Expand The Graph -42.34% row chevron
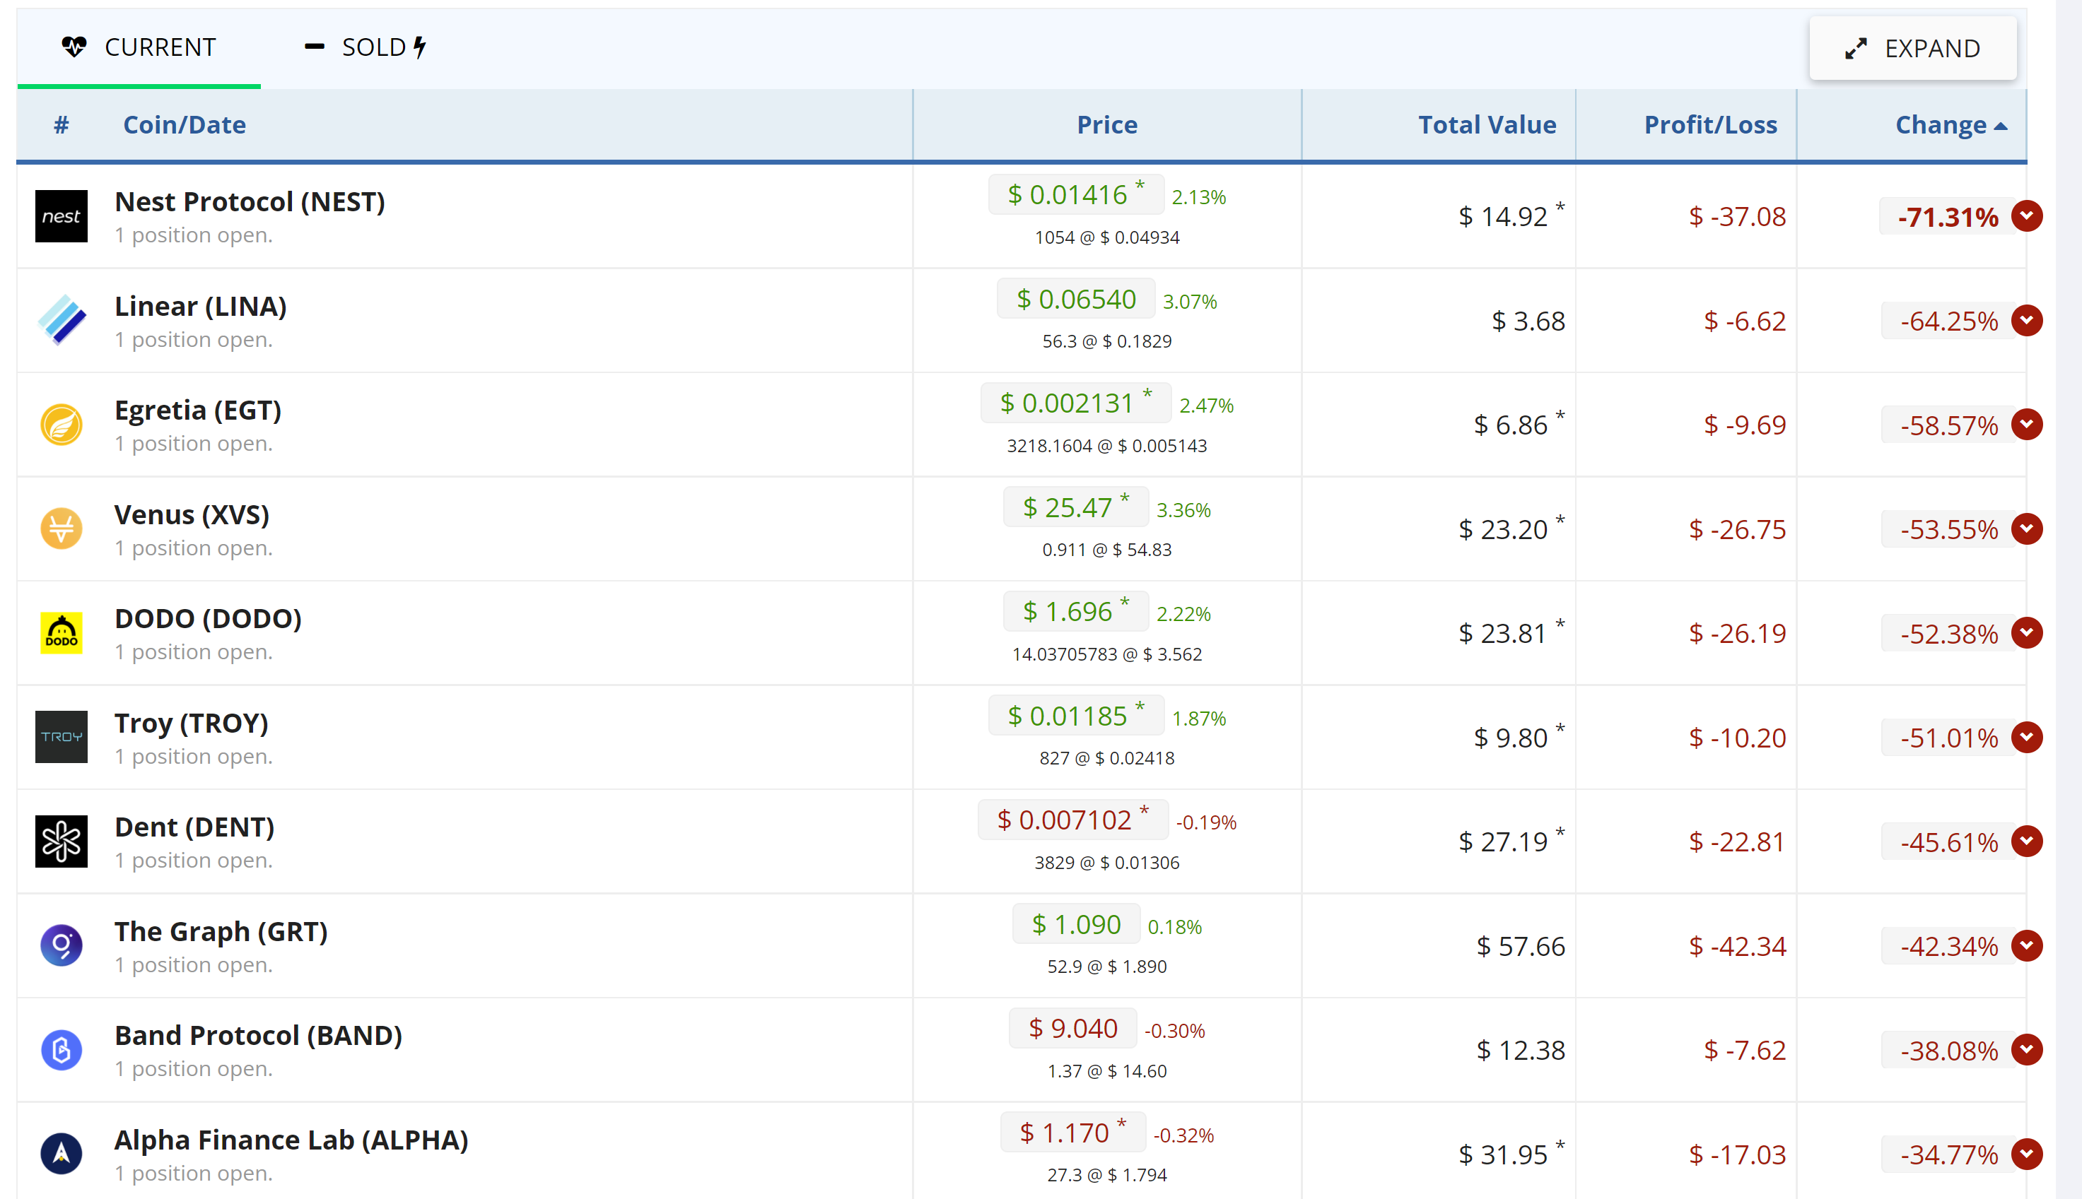Viewport: 2082px width, 1199px height. [2027, 945]
